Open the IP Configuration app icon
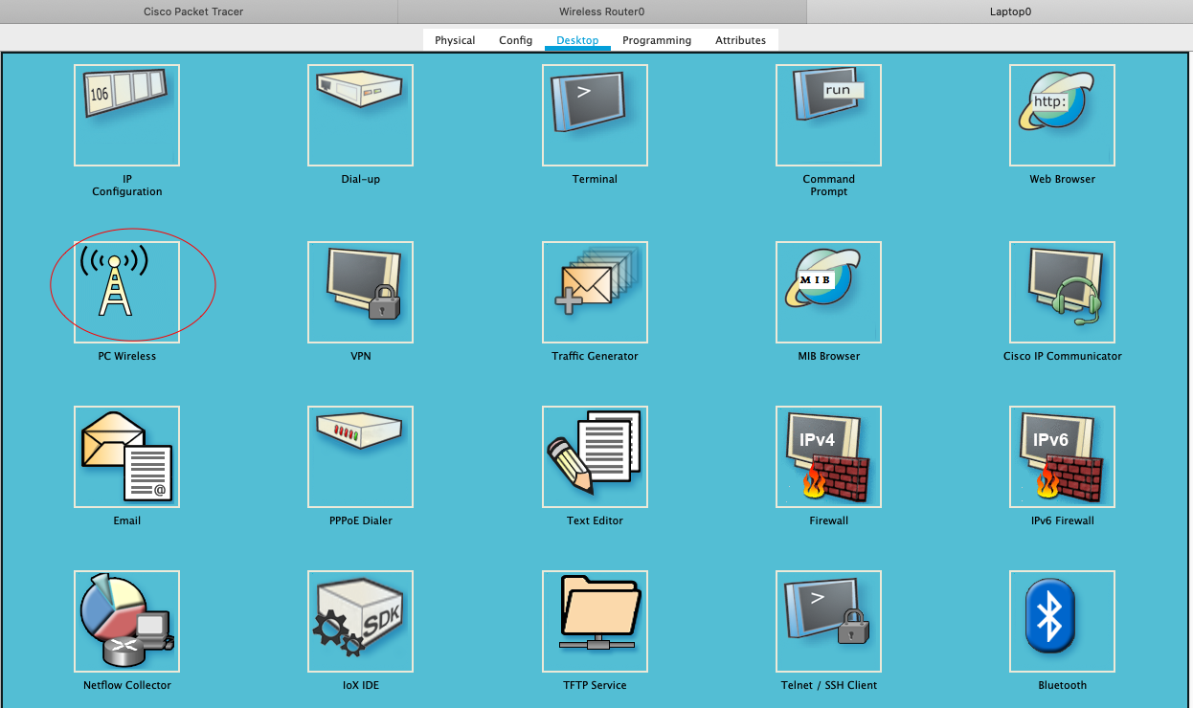Image resolution: width=1193 pixels, height=708 pixels. pyautogui.click(x=126, y=115)
